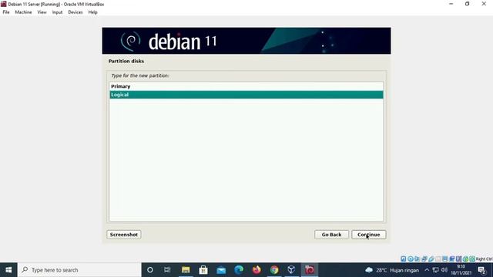Viewport: 493px width, 277px height.
Task: Open the volume control in system tray
Action: [x=444, y=270]
